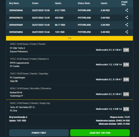Share ticket 20596598416
Screen dimensions: 139x137
click(x=126, y=18)
